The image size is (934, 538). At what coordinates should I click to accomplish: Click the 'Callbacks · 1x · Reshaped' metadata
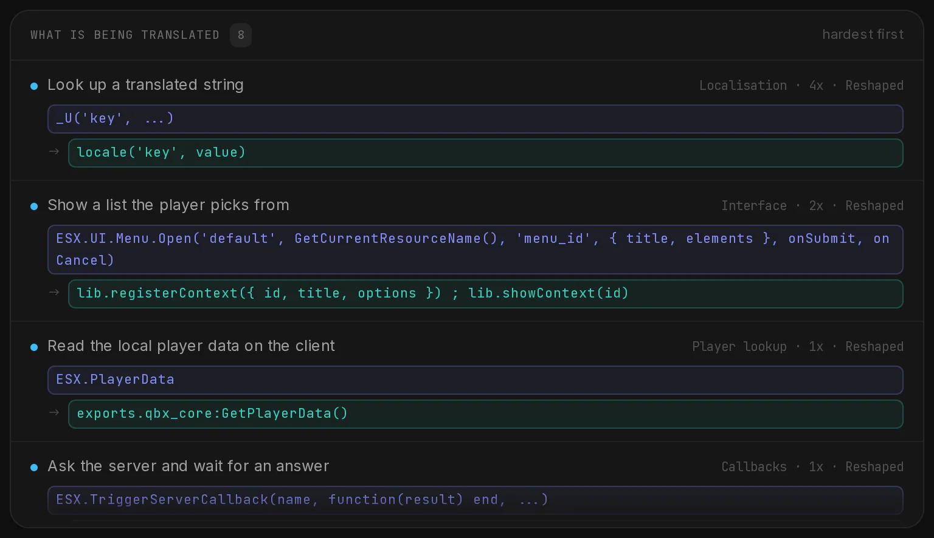tap(812, 467)
